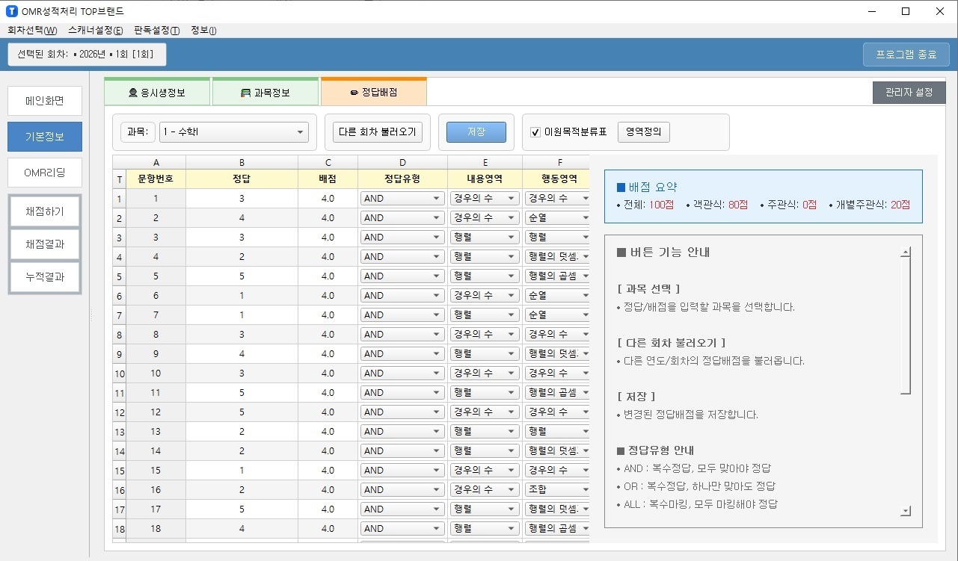Switch to the 응시생정보 tab

157,93
